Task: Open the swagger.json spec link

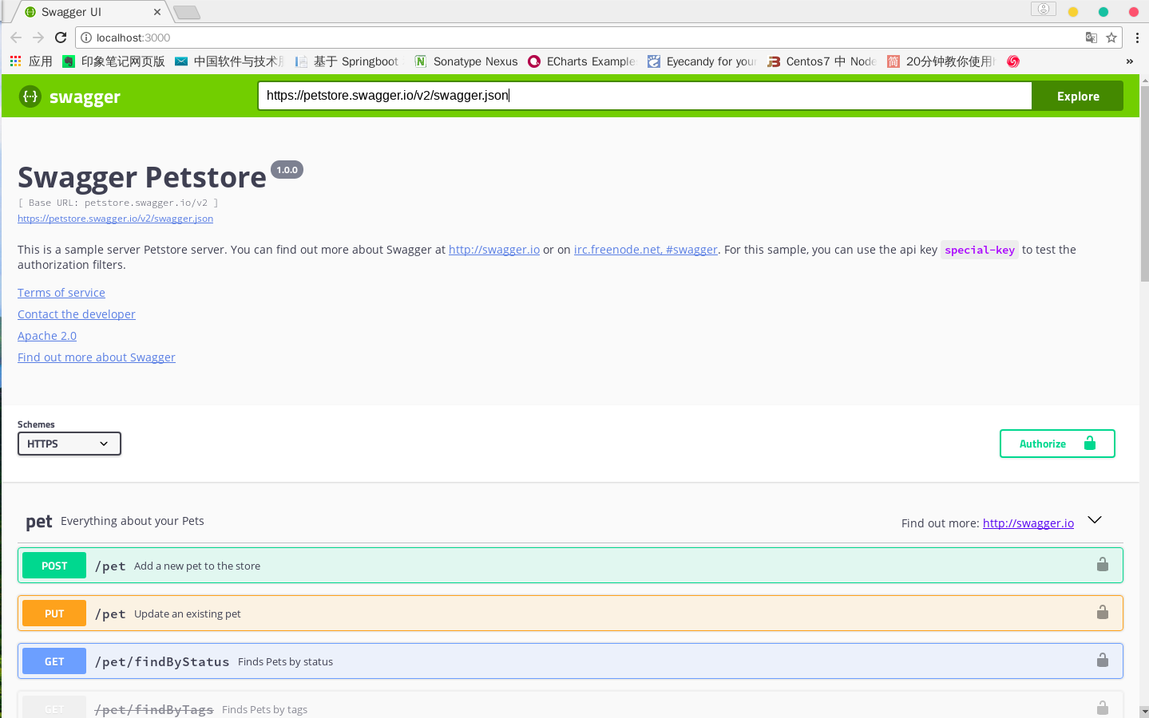Action: point(115,219)
